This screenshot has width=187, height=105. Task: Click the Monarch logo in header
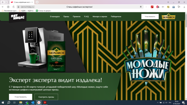pyautogui.click(x=168, y=17)
